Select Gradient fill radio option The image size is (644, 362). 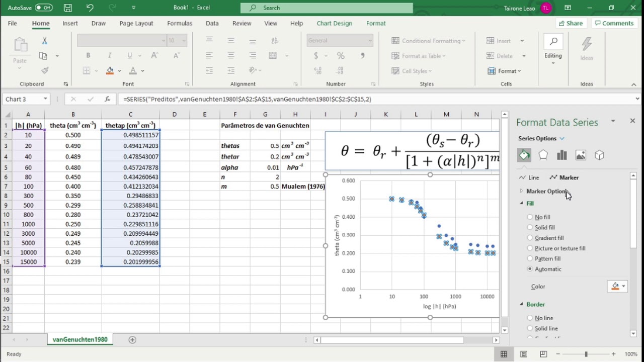pyautogui.click(x=530, y=238)
